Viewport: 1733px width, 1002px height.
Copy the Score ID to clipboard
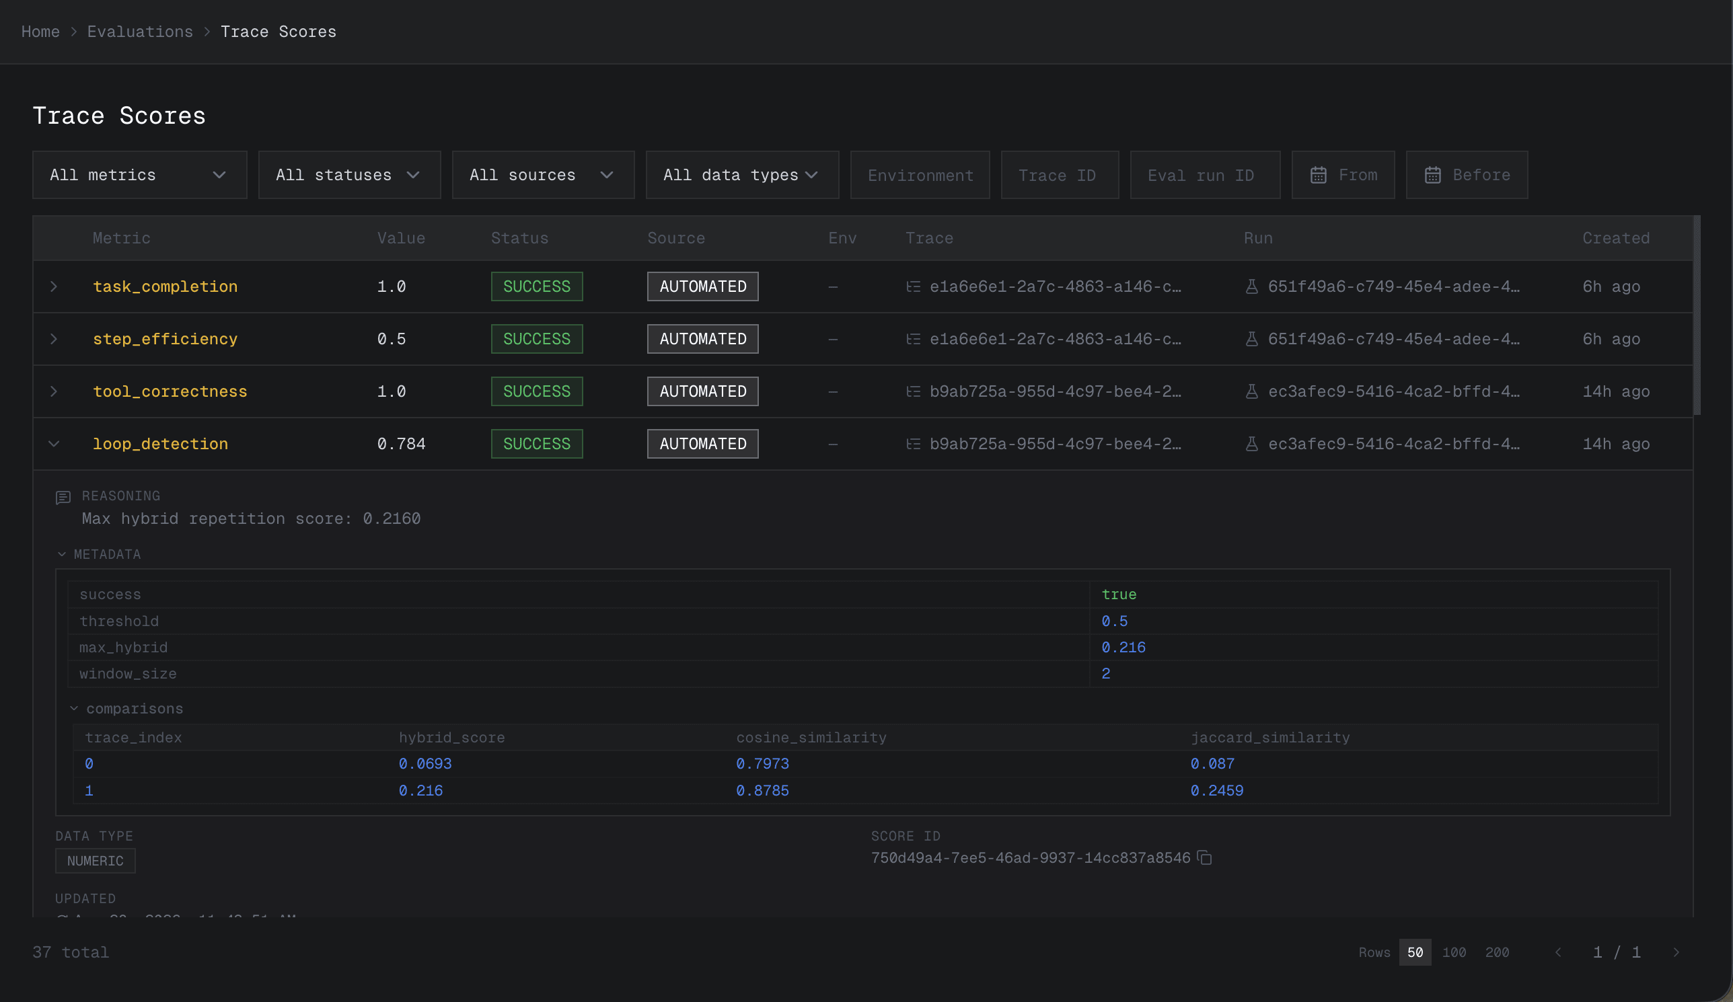1204,857
